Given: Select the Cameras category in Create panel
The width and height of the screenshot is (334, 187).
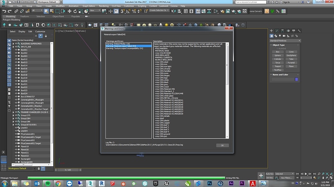Looking at the screenshot, I should [x=284, y=36].
